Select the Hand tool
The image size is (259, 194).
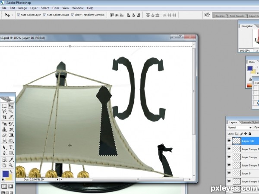coord(4,165)
